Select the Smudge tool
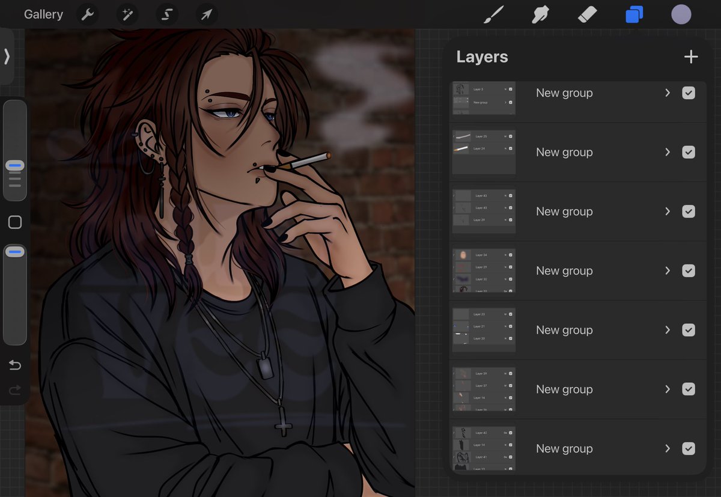 pyautogui.click(x=540, y=14)
